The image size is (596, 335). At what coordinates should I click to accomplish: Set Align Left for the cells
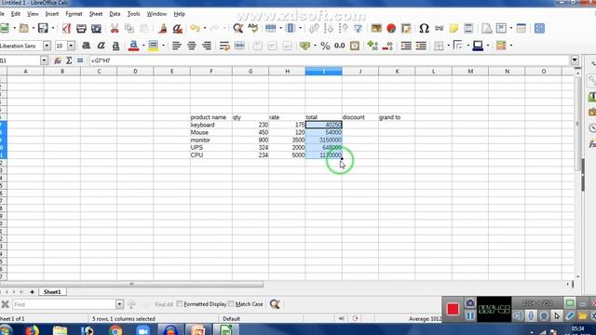176,46
